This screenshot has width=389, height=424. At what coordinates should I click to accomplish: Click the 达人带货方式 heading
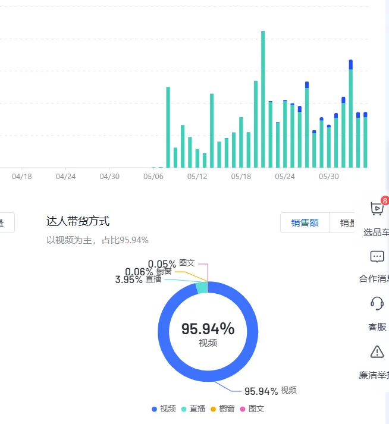pos(78,221)
